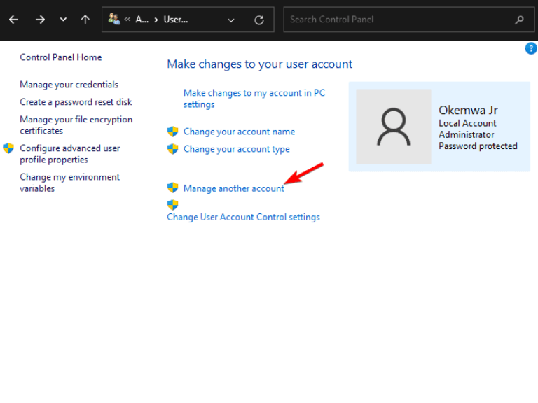This screenshot has height=403, width=538.
Task: Open Control Panel Home
Action: click(61, 57)
